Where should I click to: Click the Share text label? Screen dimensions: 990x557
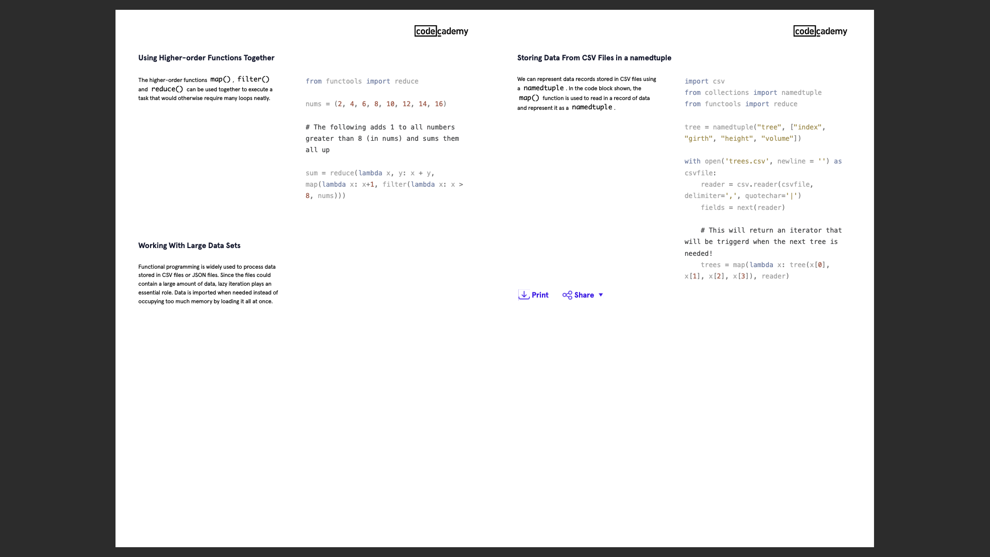point(584,295)
